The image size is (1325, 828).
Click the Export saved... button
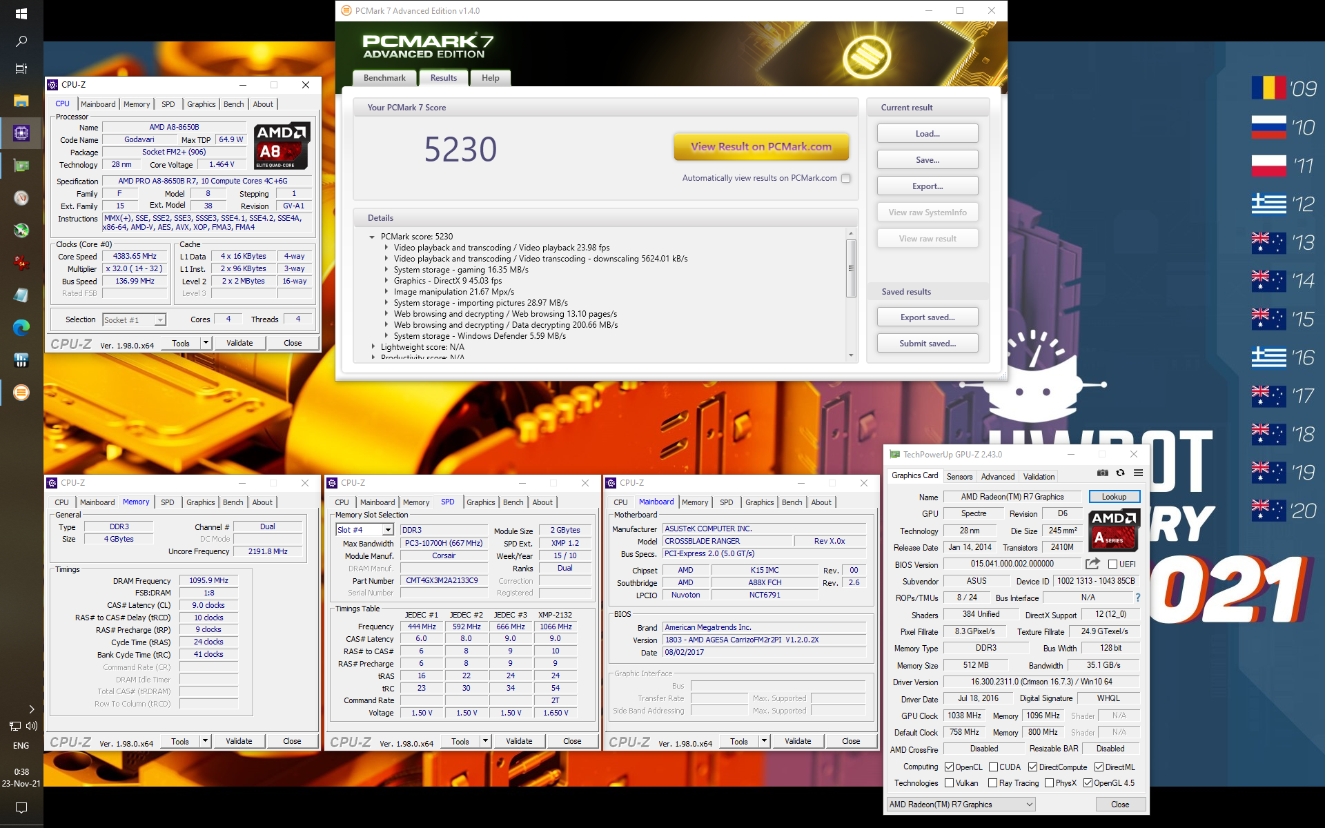pos(927,317)
